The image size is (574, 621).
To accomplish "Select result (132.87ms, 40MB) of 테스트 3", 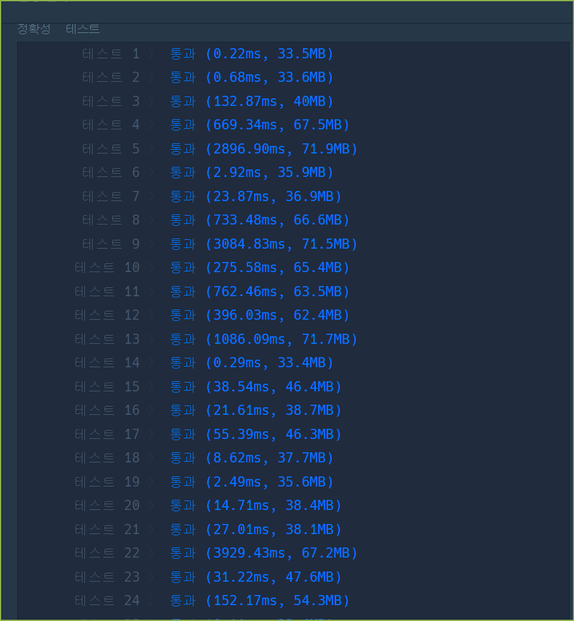I will tap(270, 101).
